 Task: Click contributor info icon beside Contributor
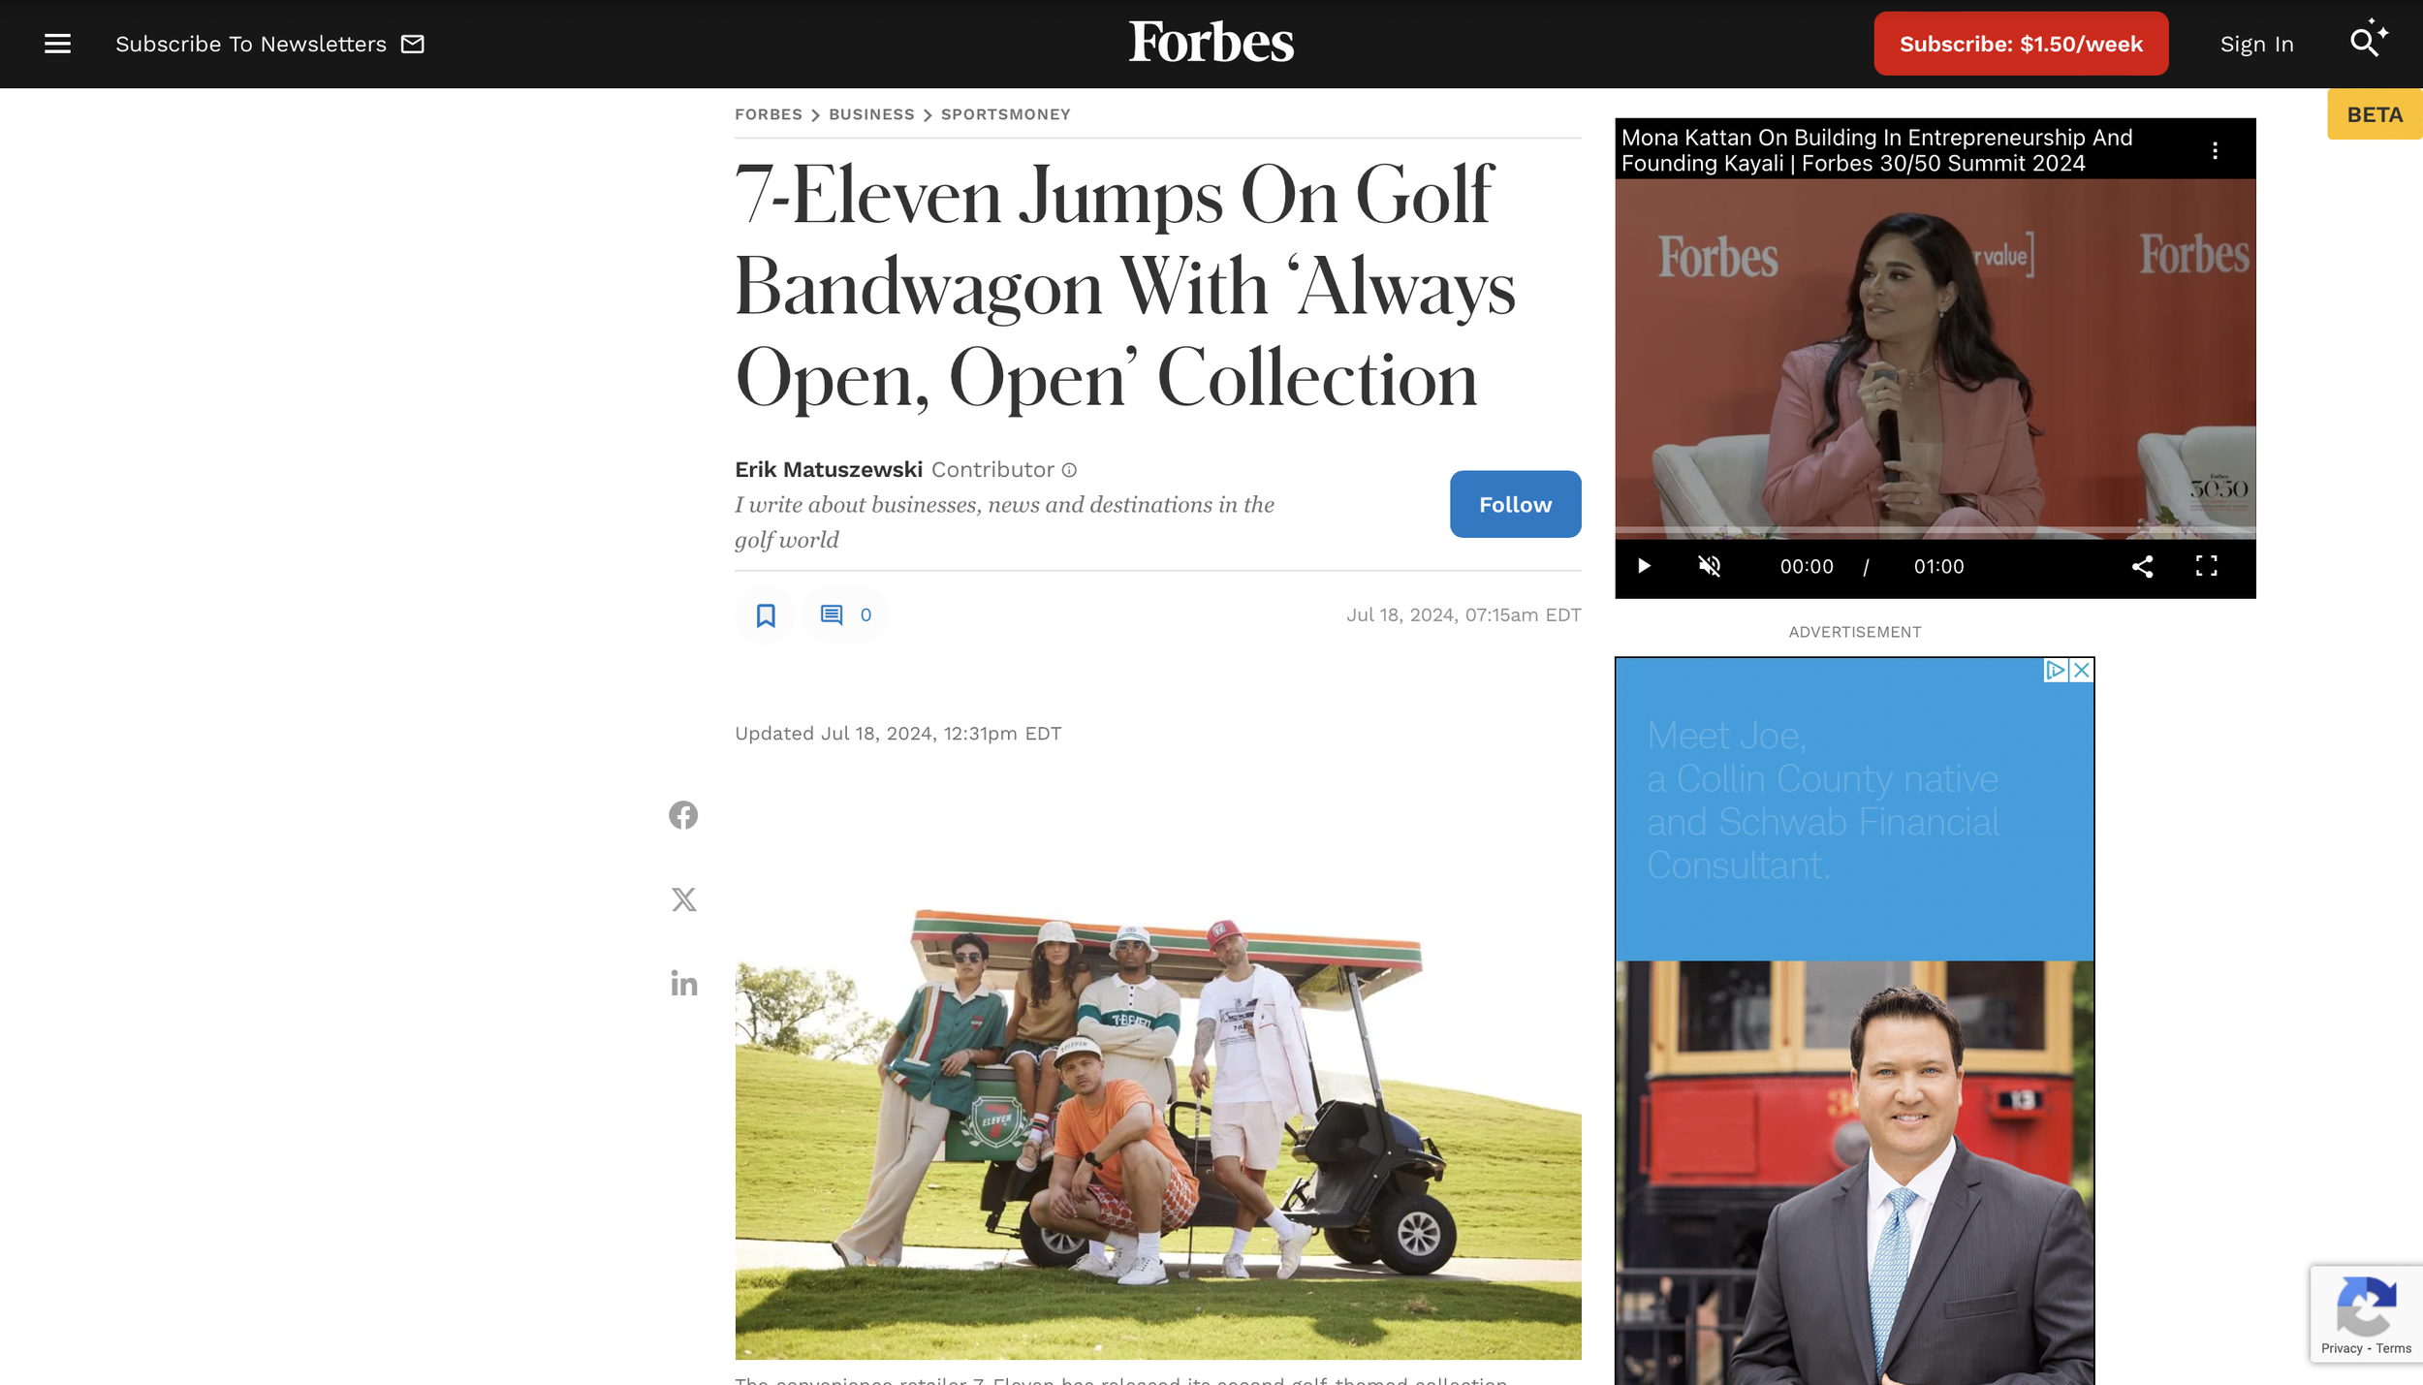click(1069, 470)
